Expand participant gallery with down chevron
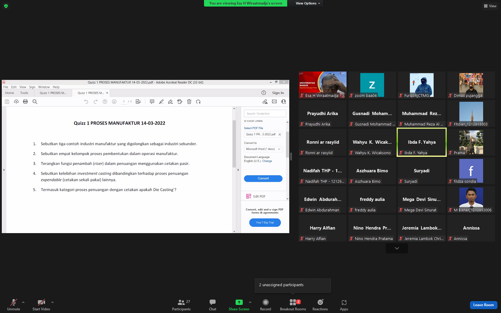501x313 pixels. click(397, 248)
